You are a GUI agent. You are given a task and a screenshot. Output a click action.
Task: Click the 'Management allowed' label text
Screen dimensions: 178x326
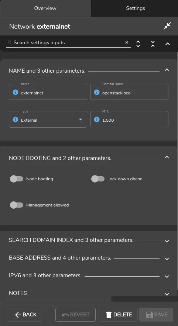tap(48, 205)
